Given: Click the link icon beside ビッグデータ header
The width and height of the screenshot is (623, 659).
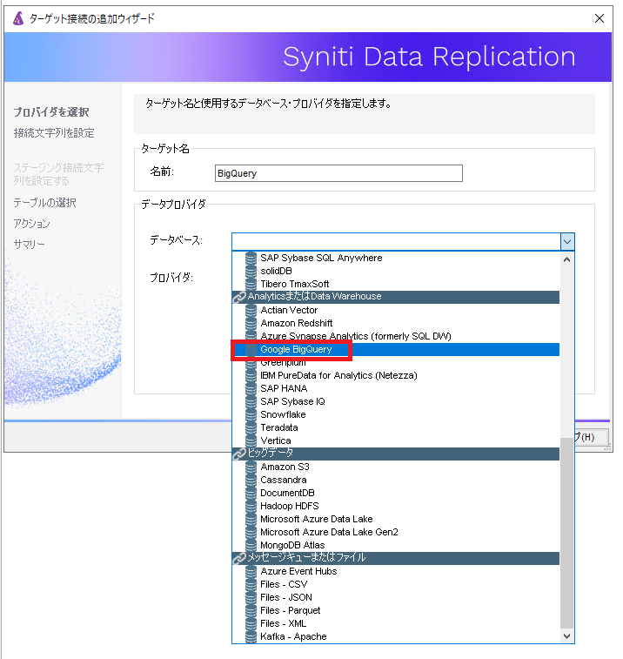Looking at the screenshot, I should point(239,454).
